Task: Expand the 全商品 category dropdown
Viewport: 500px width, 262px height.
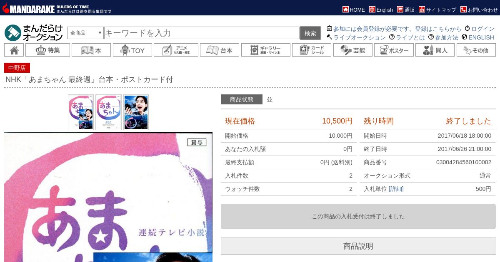Action: 85,33
